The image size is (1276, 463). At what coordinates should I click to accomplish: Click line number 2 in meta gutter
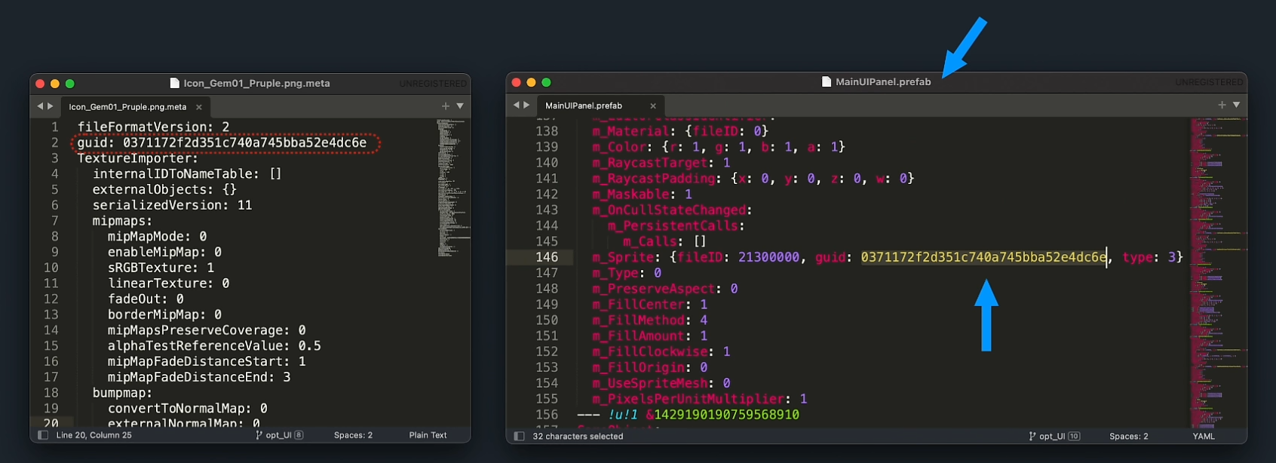coord(54,143)
